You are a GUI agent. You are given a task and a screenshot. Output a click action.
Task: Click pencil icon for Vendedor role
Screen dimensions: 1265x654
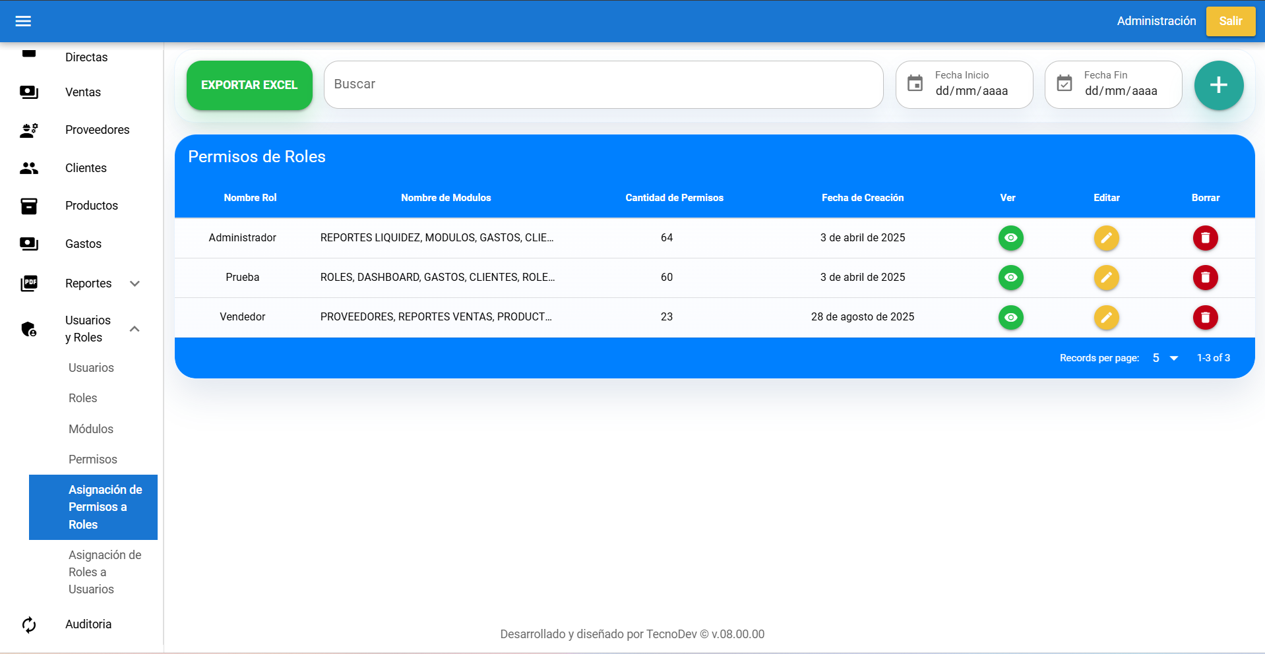1106,318
